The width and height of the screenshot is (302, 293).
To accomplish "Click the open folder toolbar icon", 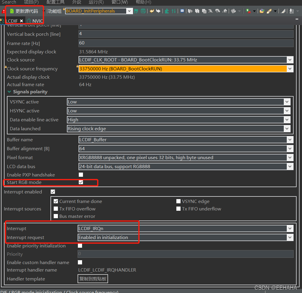I will [x=262, y=11].
